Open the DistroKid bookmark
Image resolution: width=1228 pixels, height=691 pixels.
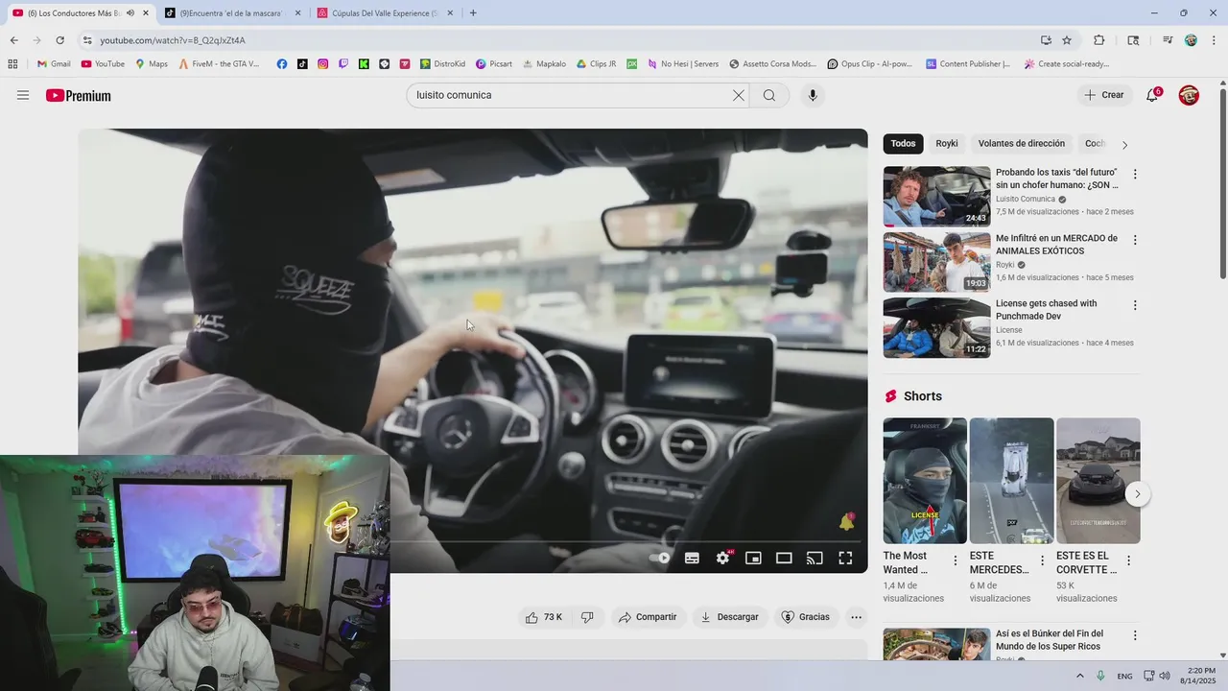443,64
